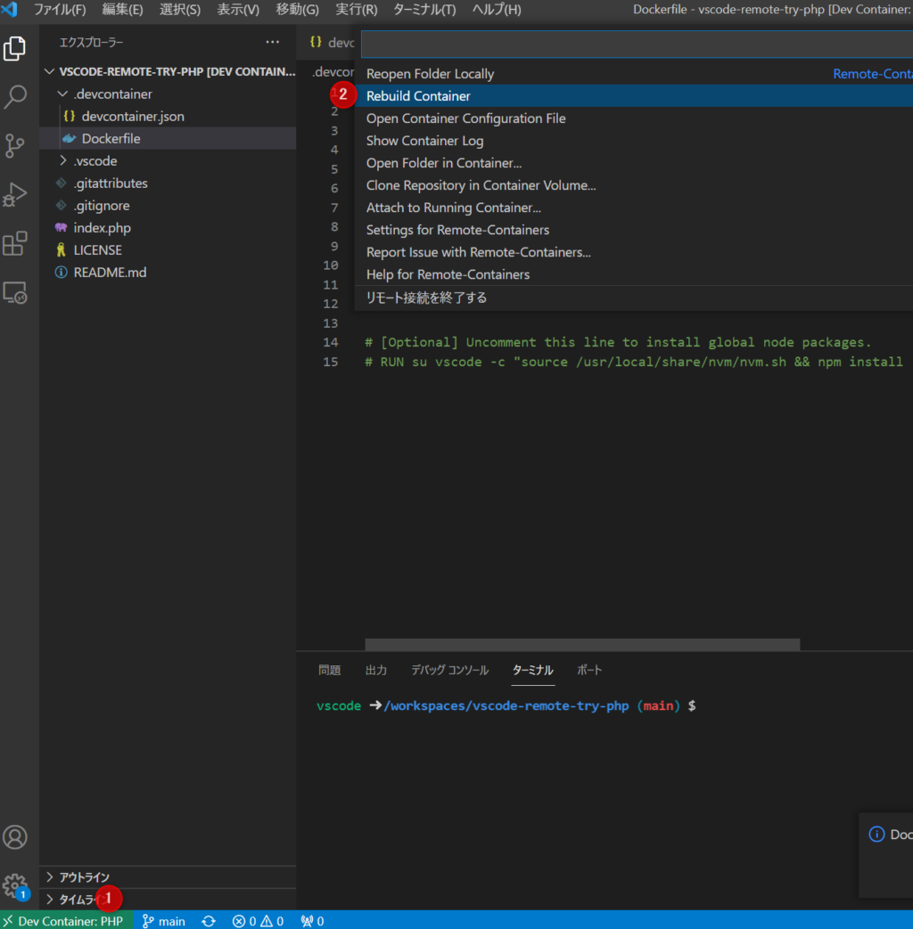Open the .gitignore file

click(x=168, y=206)
